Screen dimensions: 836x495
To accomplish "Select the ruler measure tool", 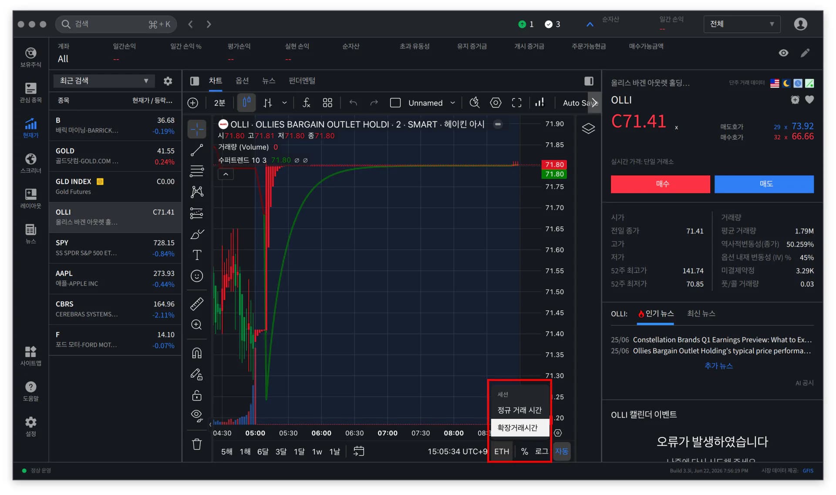I will [197, 303].
